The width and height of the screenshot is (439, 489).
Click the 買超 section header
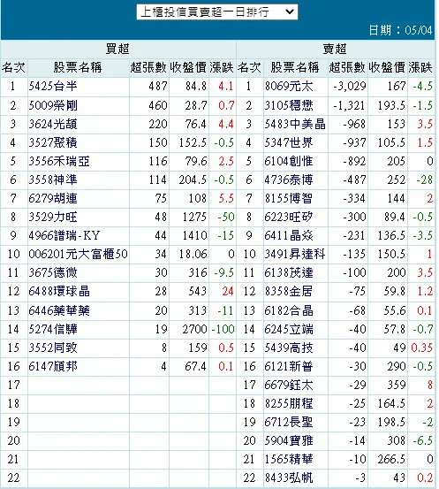[x=117, y=49]
